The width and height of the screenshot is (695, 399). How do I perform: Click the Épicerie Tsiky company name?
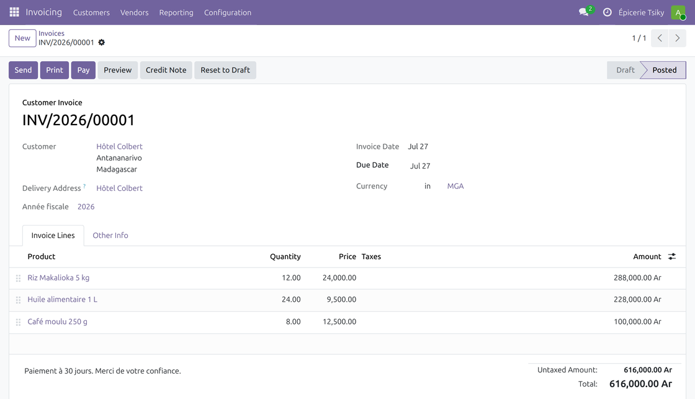coord(641,12)
